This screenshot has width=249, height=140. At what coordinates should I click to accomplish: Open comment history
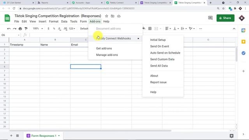pyautogui.click(x=210, y=18)
